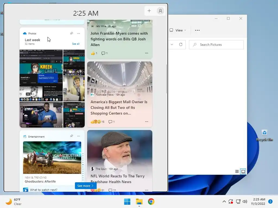Switch File Explorer to large icons view
The height and width of the screenshot is (208, 278).
point(243,171)
